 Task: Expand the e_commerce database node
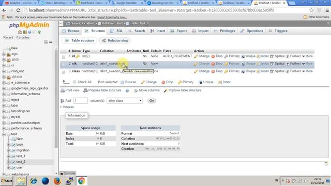point(4,83)
